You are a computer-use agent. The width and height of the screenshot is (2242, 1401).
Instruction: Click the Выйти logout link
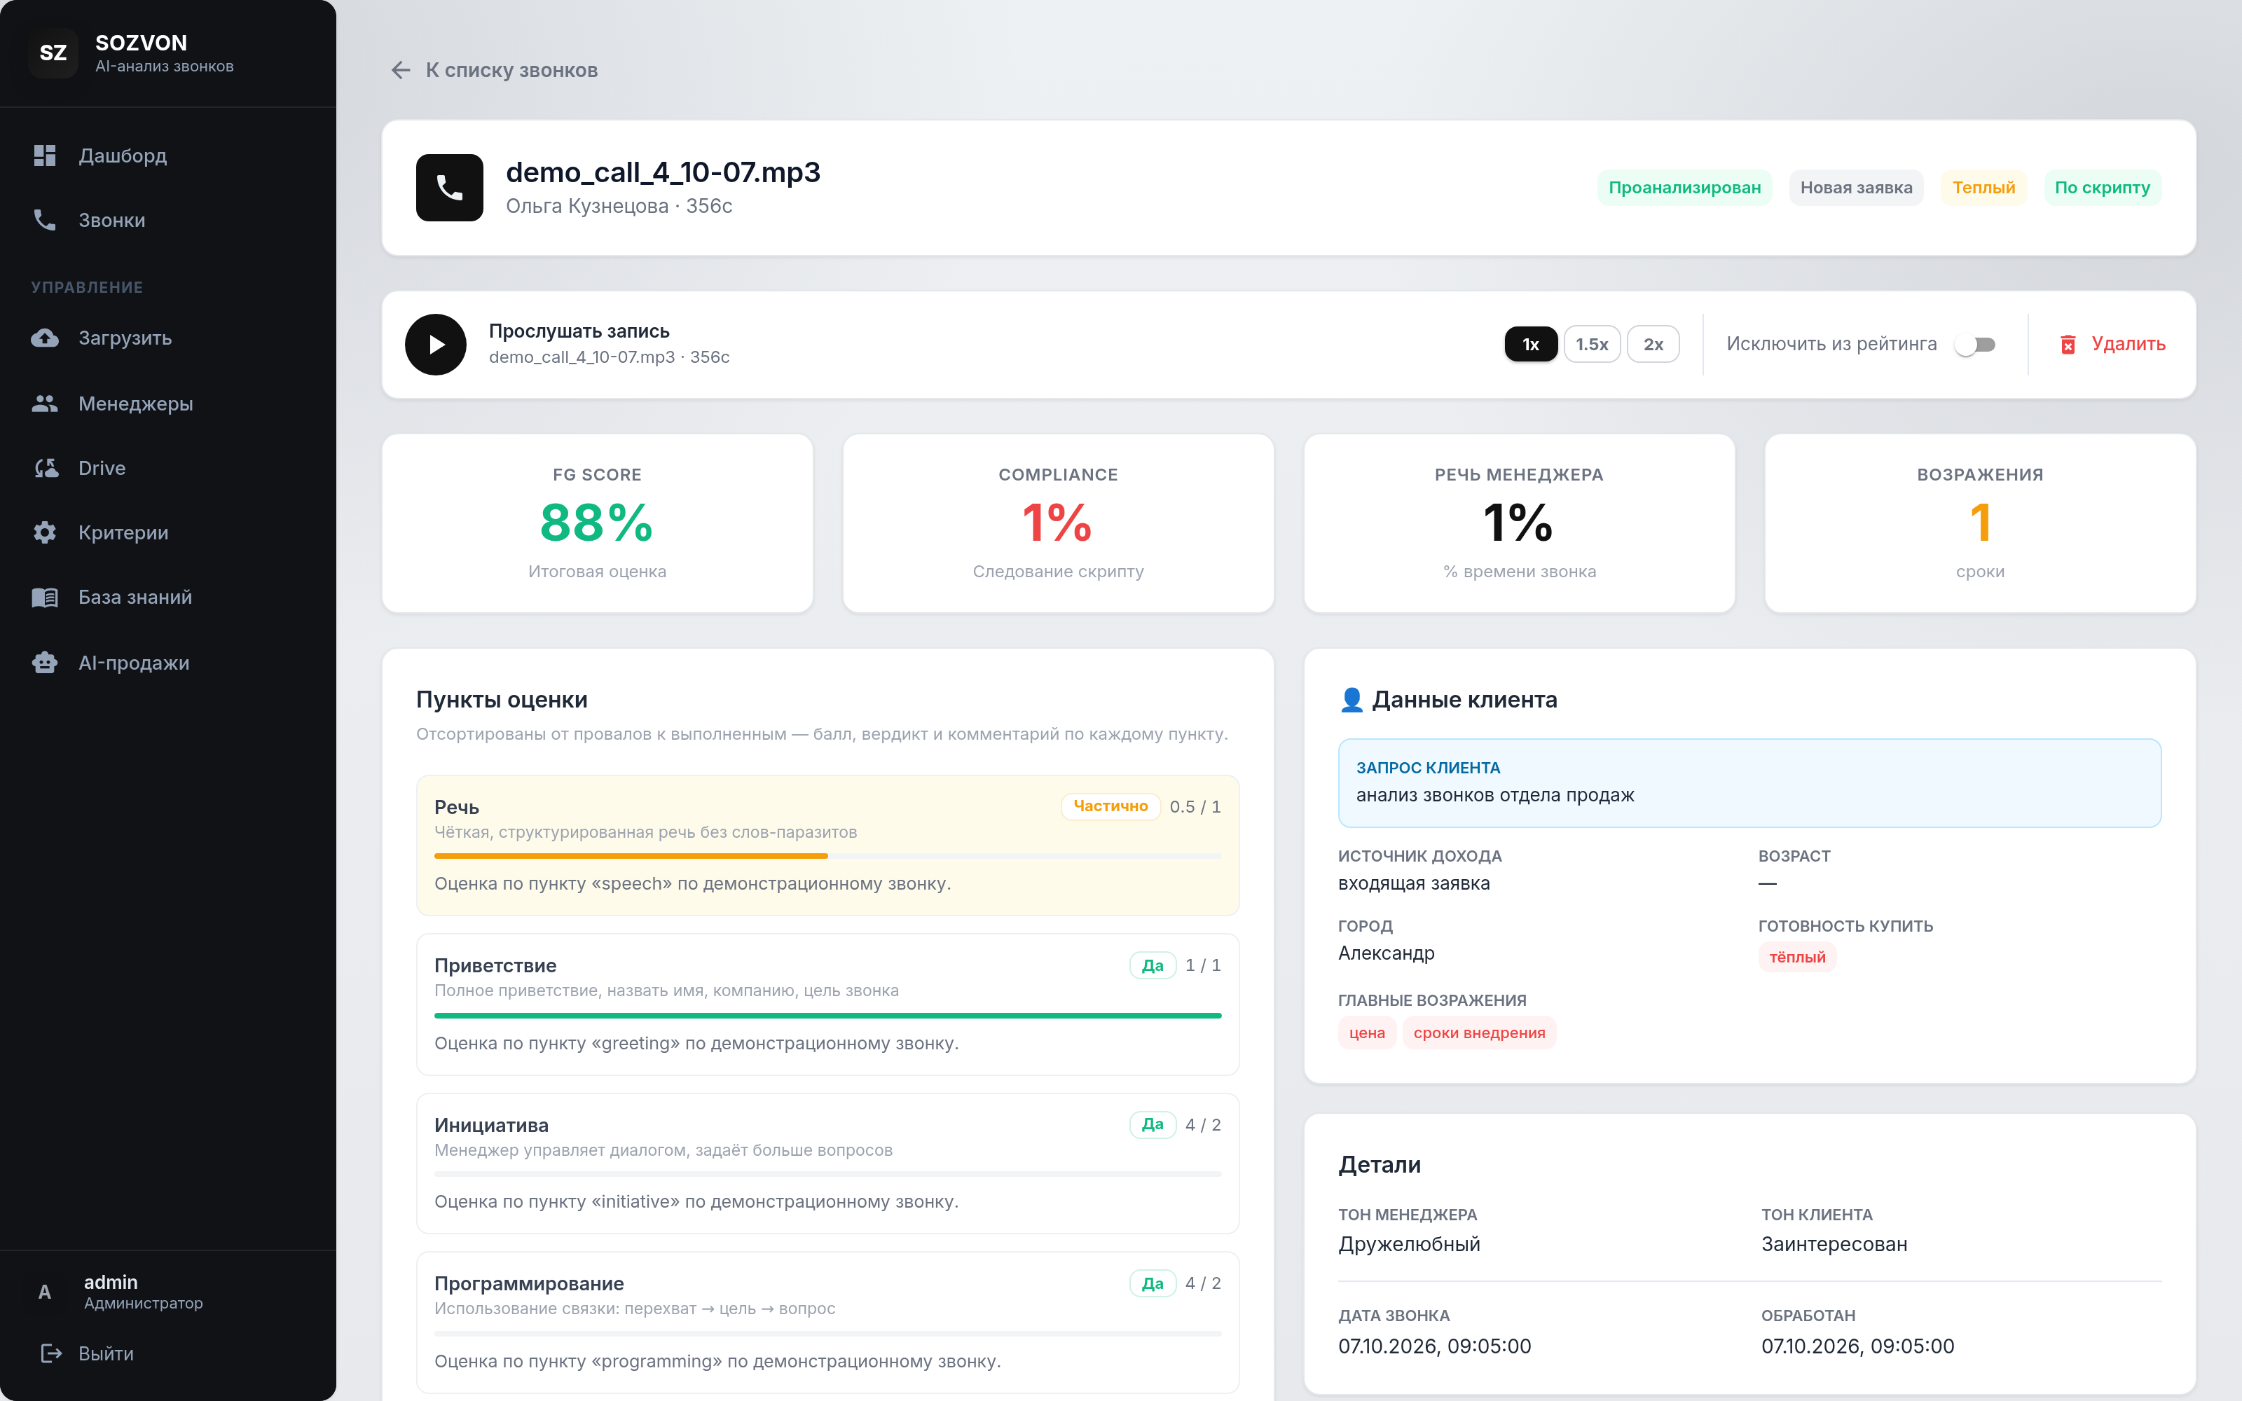click(88, 1353)
